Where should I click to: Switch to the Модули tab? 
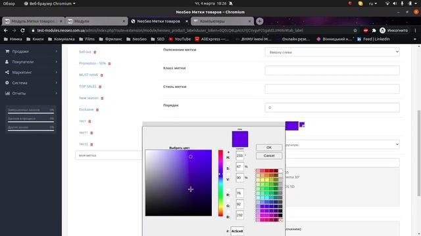[x=97, y=21]
